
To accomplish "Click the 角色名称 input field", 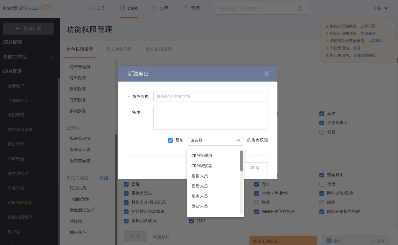I will pyautogui.click(x=210, y=96).
